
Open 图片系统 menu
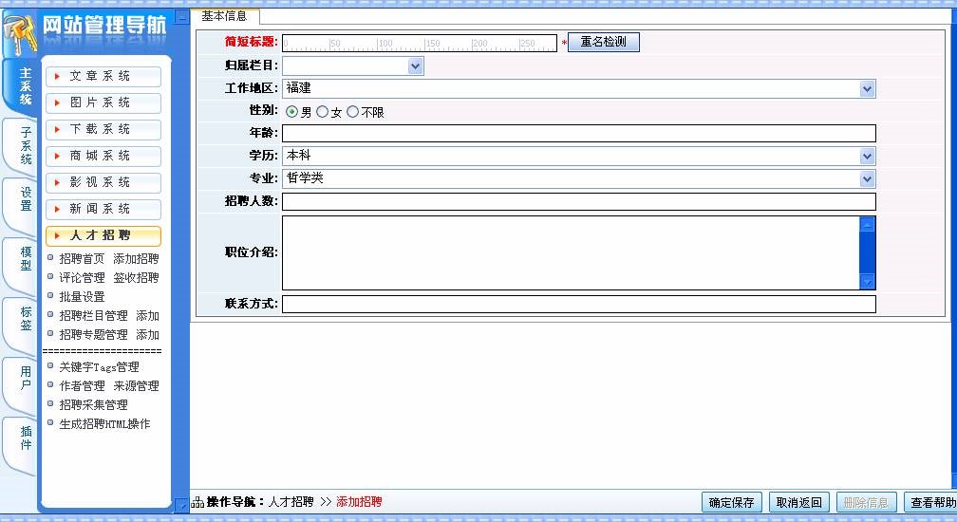click(x=103, y=103)
